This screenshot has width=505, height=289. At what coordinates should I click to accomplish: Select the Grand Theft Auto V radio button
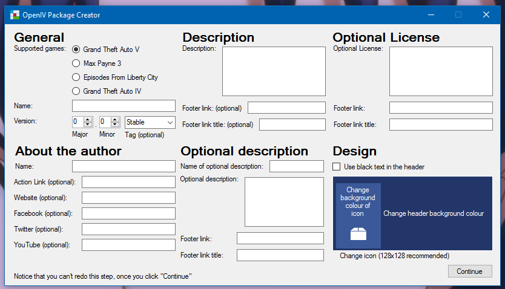point(76,50)
